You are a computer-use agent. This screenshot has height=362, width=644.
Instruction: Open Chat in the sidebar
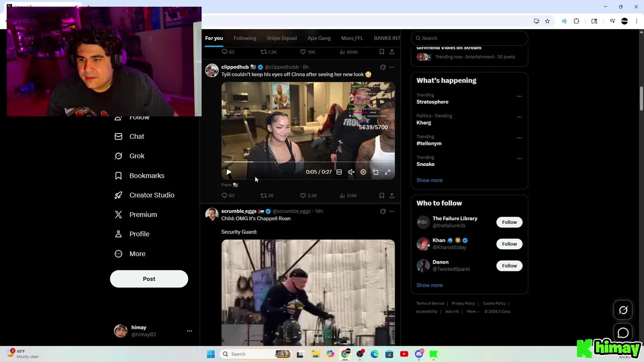click(x=129, y=136)
